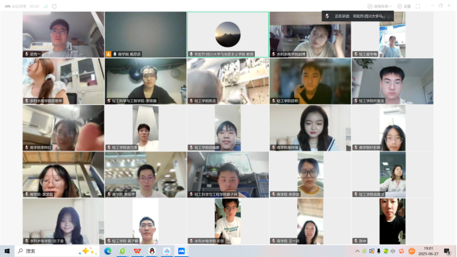Open the settings (设置) gear button
Viewport: 457px width, 257px height.
(x=404, y=6)
